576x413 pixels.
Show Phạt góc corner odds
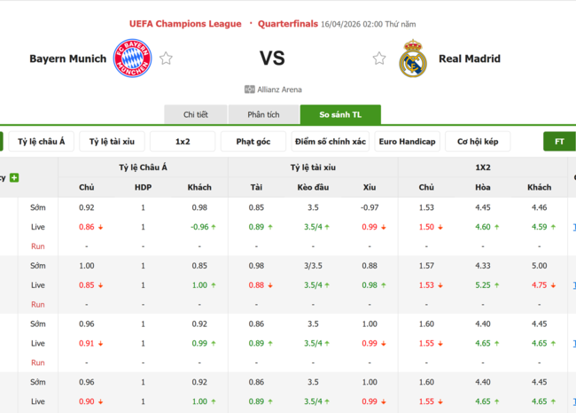point(253,142)
